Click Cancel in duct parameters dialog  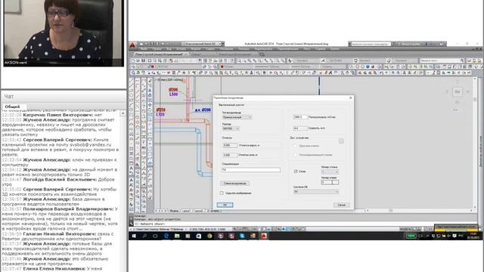341,205
